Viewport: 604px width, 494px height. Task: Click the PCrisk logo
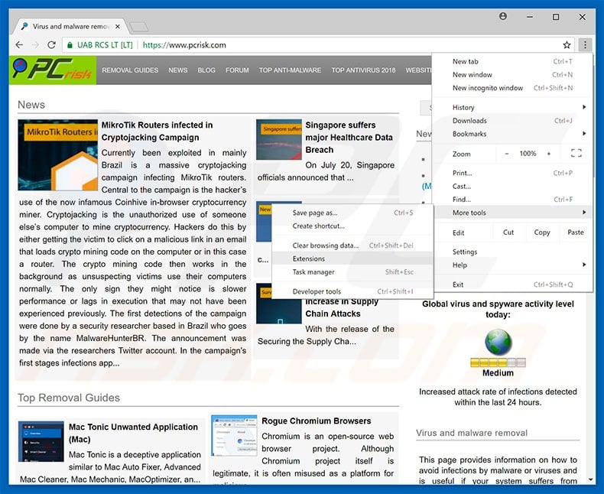pyautogui.click(x=53, y=70)
